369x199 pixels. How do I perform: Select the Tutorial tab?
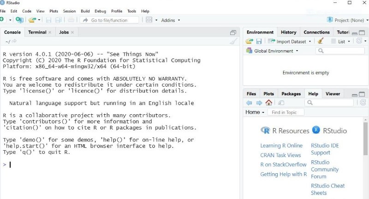pyautogui.click(x=343, y=32)
